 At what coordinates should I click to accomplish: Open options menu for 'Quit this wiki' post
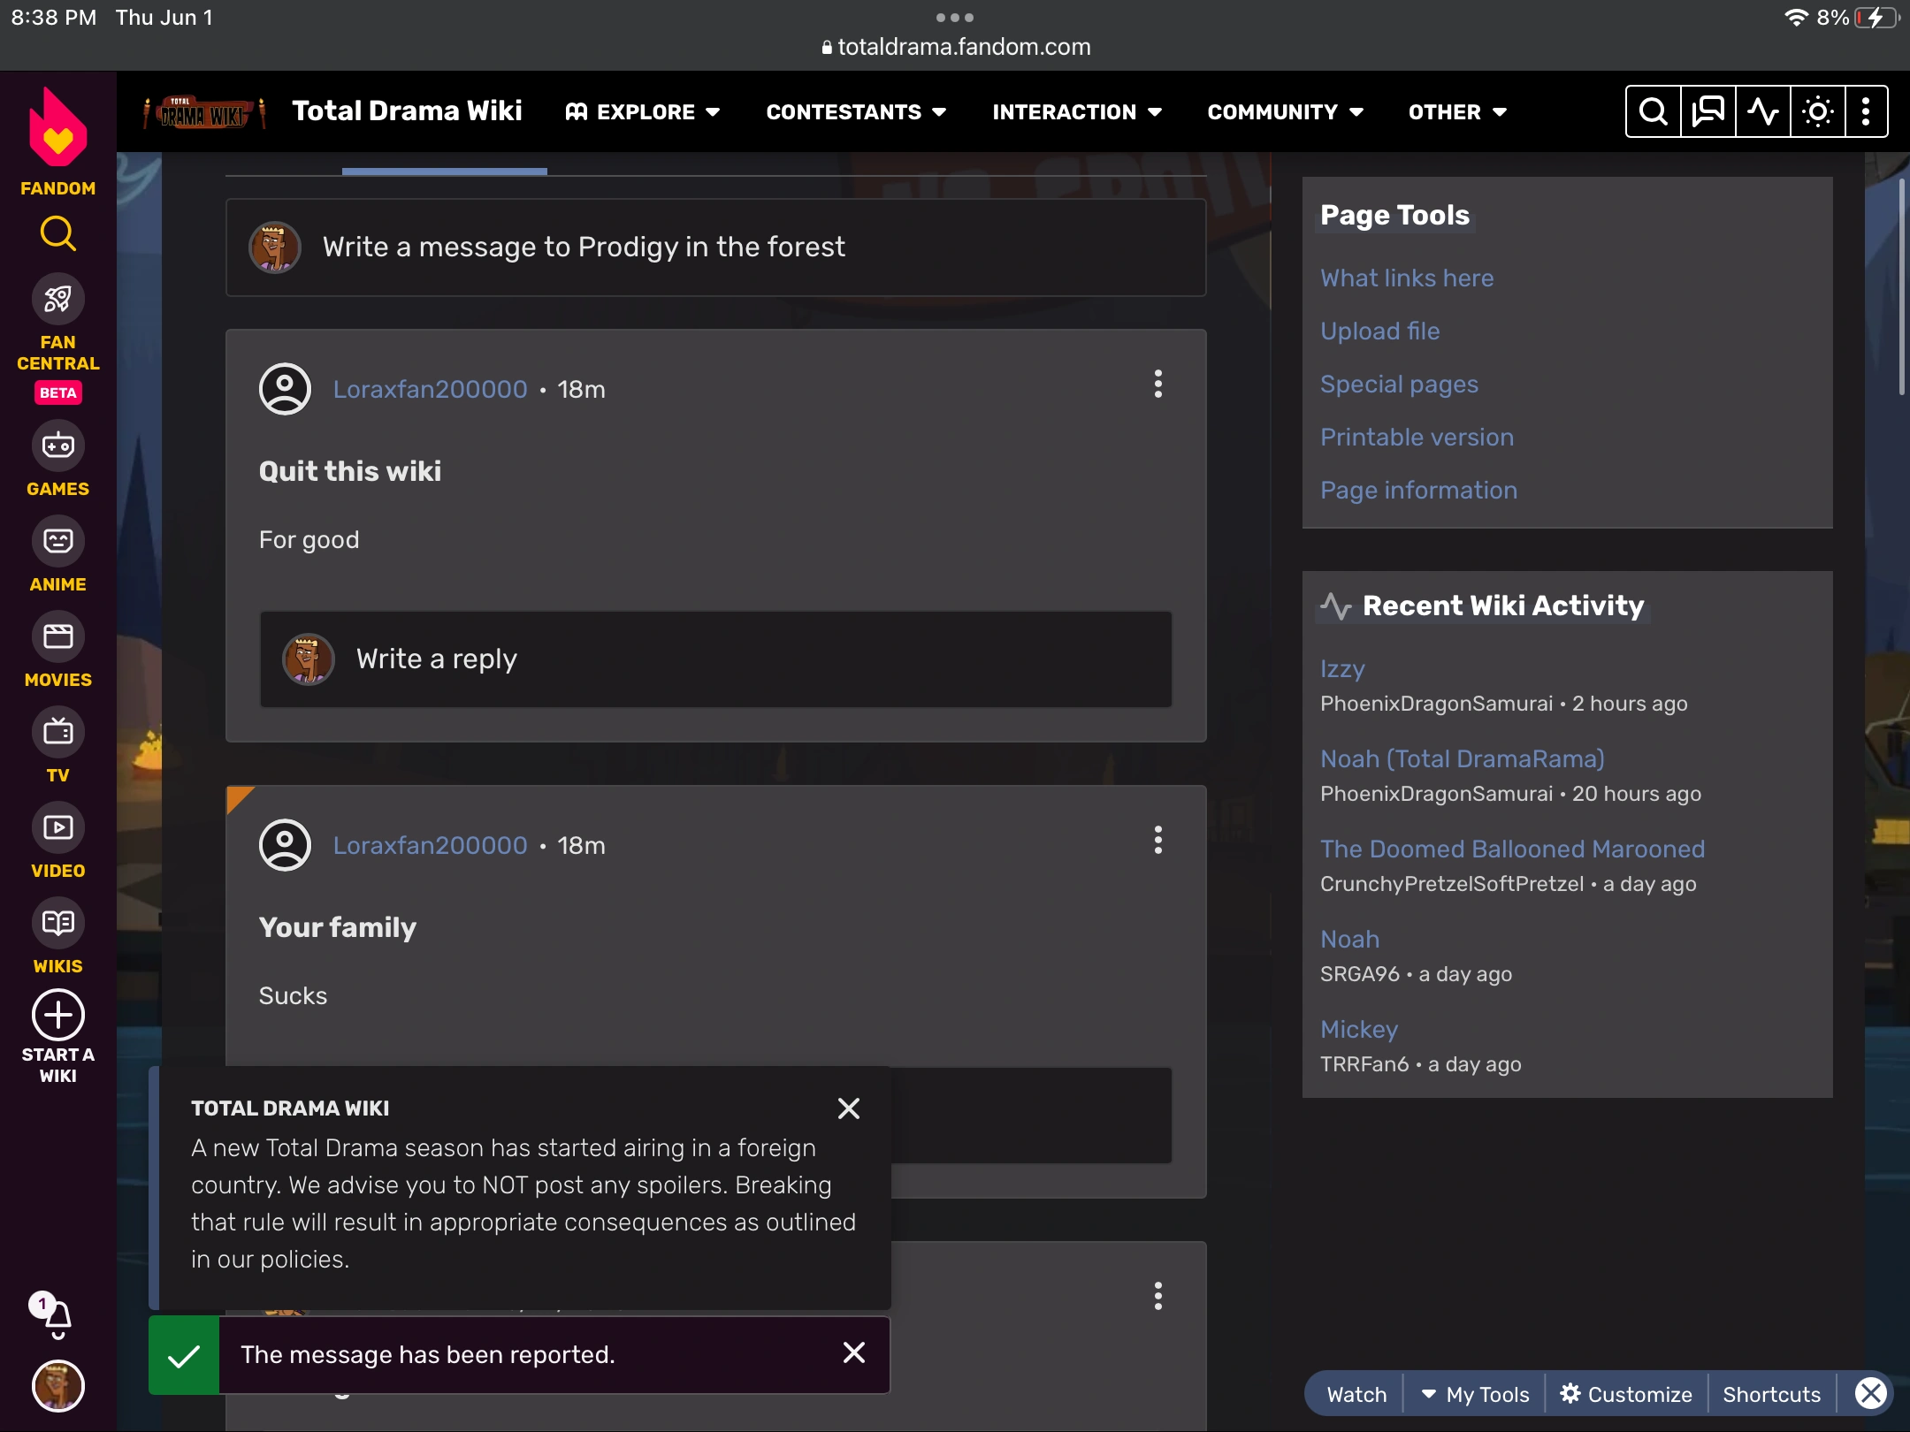[x=1157, y=384]
